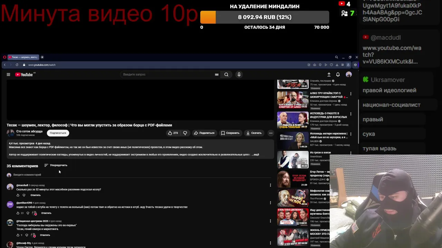Image resolution: width=442 pixels, height=248 pixels.
Task: Open ИСПОВЕДЬ О РАБОТЕ В ИНДУСТРИИ video thumbnail
Action: 293,120
